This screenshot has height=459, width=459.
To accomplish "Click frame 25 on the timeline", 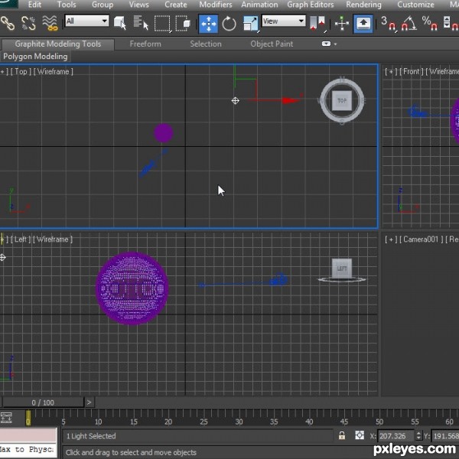I will point(203,422).
